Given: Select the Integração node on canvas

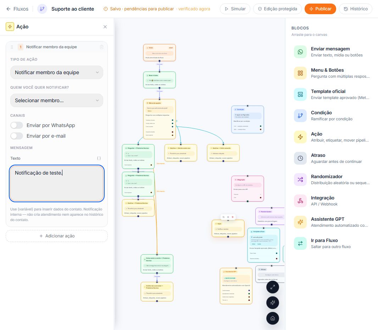Looking at the screenshot, I should coord(248,189).
